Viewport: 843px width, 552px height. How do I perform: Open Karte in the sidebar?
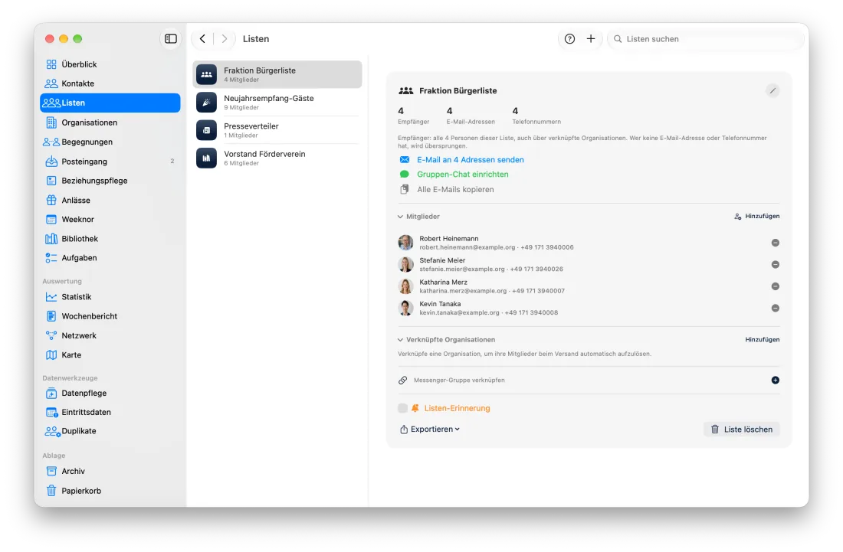click(x=110, y=355)
